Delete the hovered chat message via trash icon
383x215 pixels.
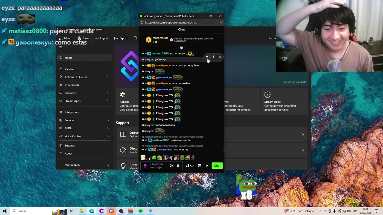tap(220, 57)
